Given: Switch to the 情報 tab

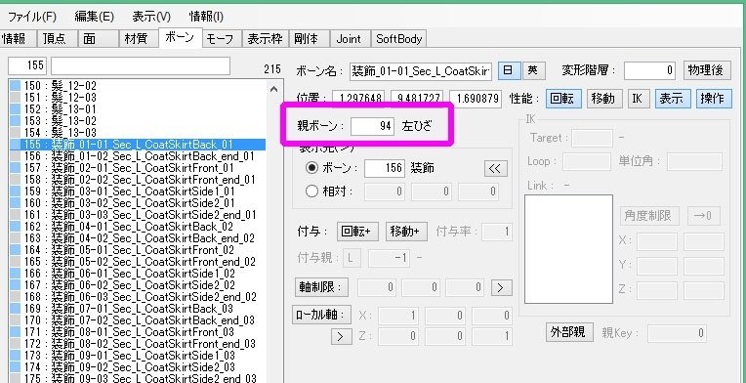Looking at the screenshot, I should [x=18, y=39].
